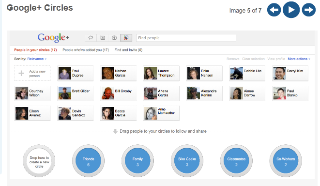
Task: Expand the More actions menu
Action: [299, 59]
